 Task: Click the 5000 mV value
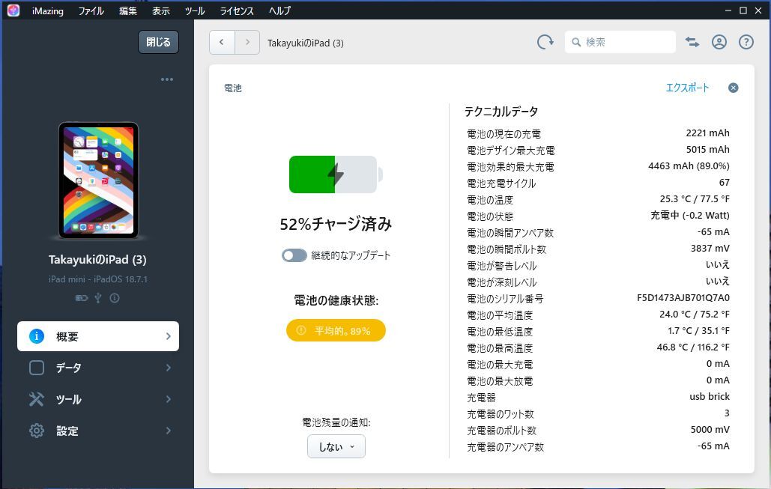710,430
